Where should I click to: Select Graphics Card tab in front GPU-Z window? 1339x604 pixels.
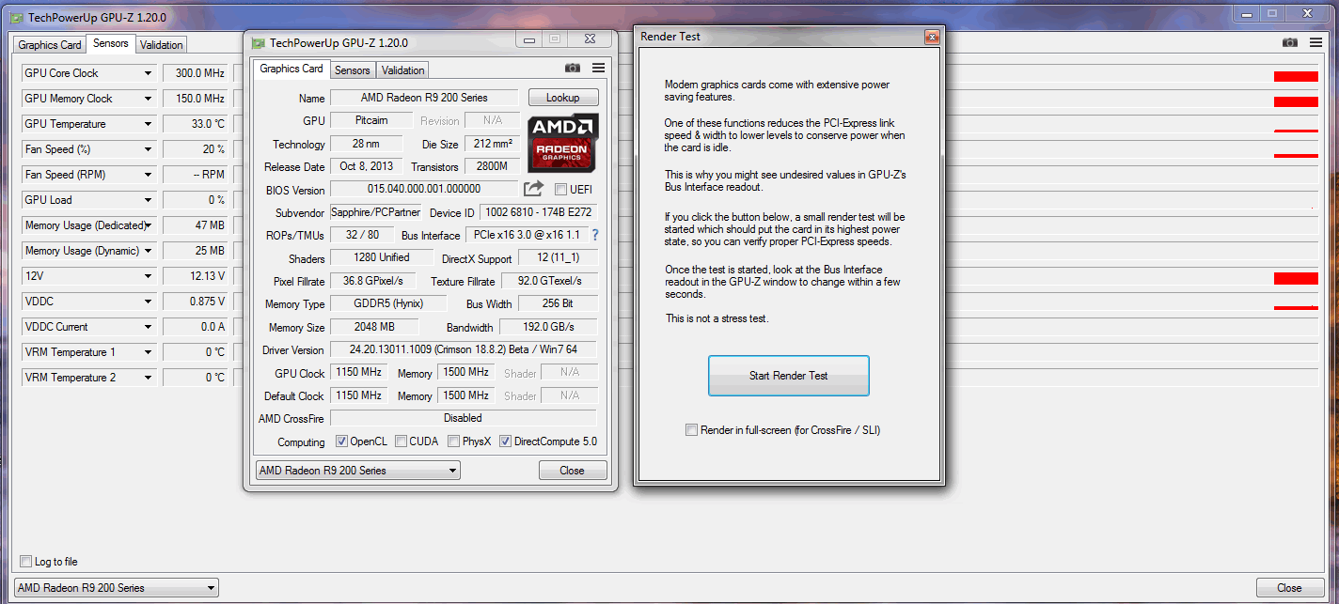pos(291,69)
